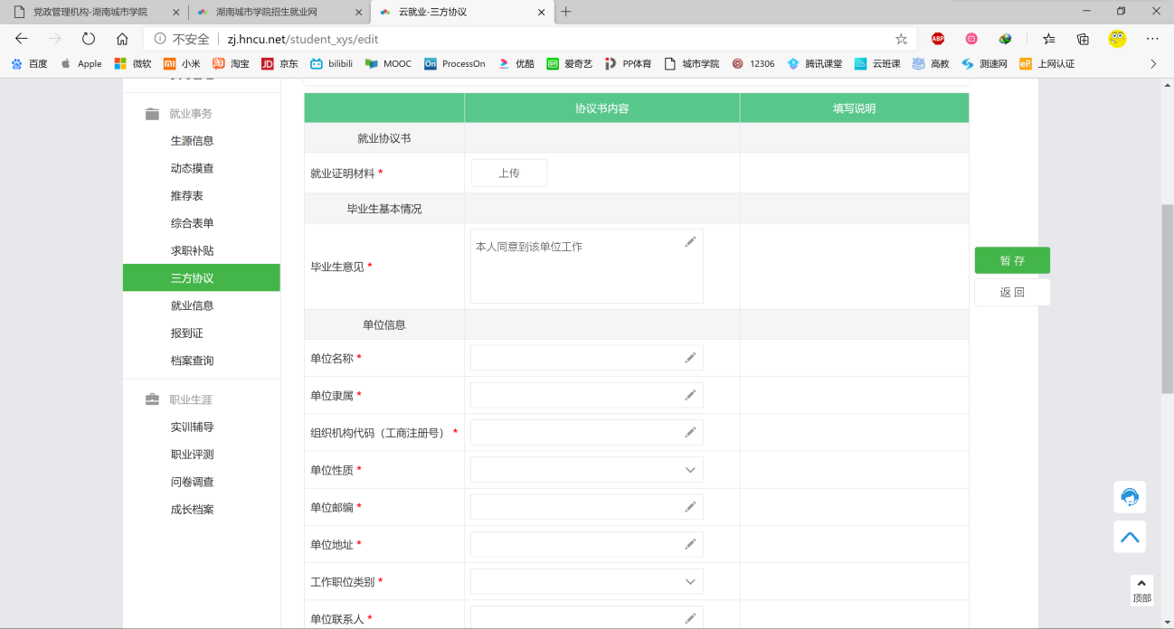Select 生源信息 in the sidebar
The width and height of the screenshot is (1174, 629).
[x=192, y=141]
